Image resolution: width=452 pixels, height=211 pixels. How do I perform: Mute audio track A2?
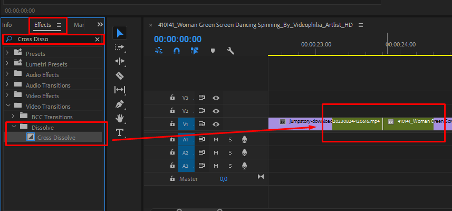(x=216, y=153)
